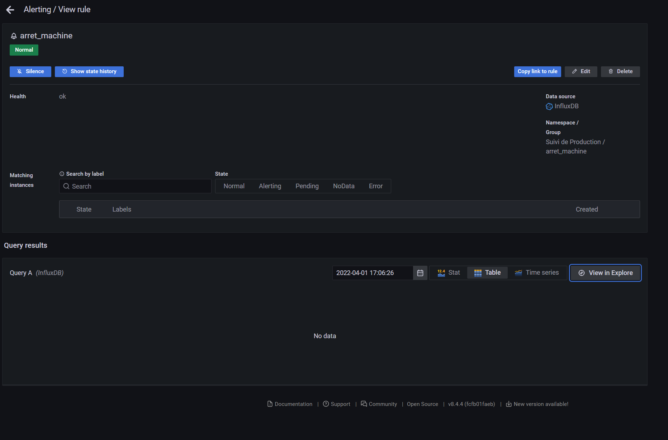The width and height of the screenshot is (668, 440).
Task: Focus the Search by label field
Action: tap(135, 186)
